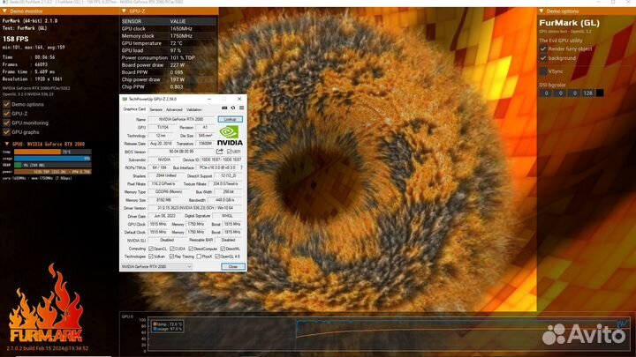The width and height of the screenshot is (636, 357).
Task: Click the GPU temperature row in sensor table
Action: 169,43
